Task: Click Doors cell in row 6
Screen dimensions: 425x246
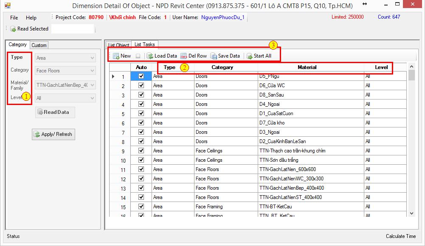Action: click(226, 123)
